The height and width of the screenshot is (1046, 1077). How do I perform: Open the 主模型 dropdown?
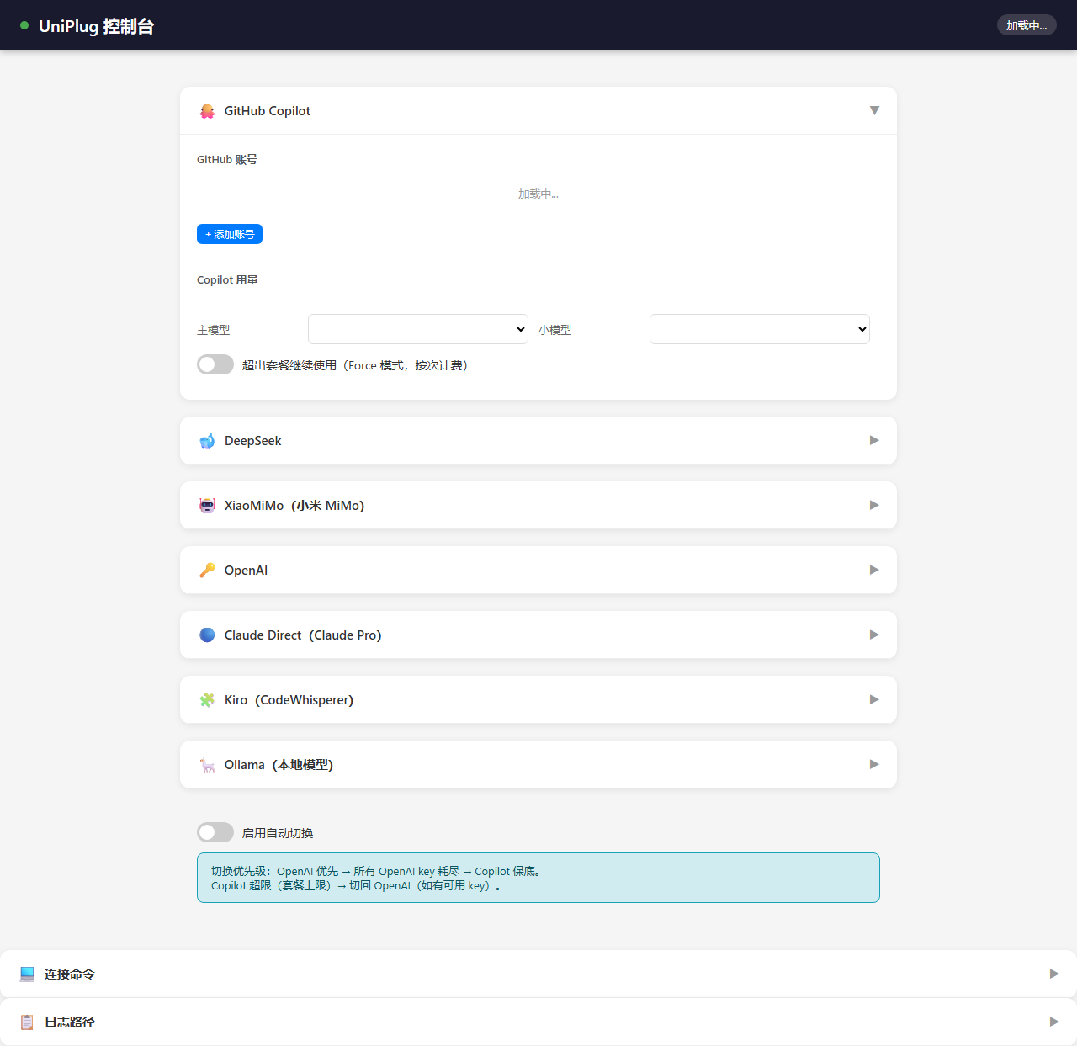(417, 329)
